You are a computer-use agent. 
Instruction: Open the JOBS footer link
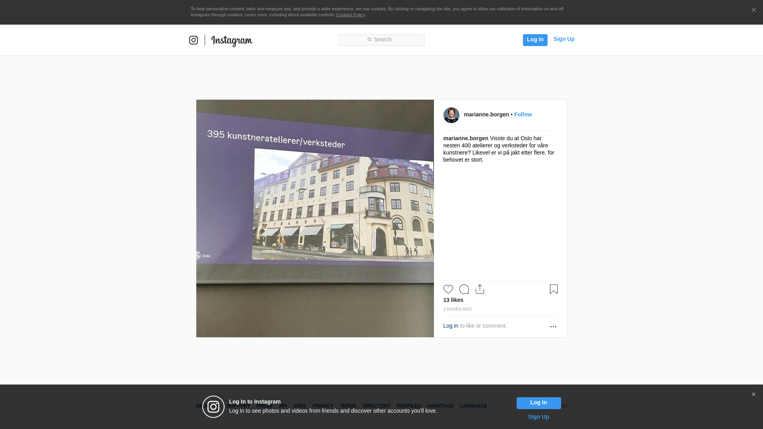[300, 406]
